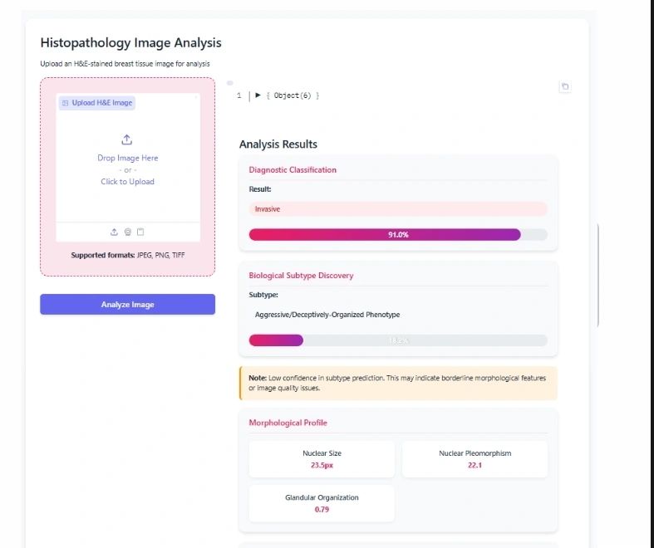The height and width of the screenshot is (548, 654).
Task: Copy the JSON output with the copy icon
Action: pos(565,86)
